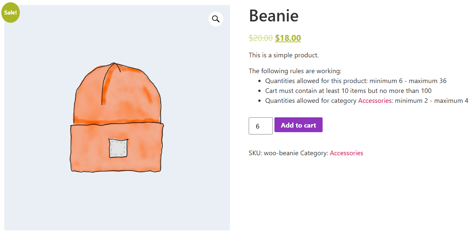
Task: Click 'The following rules are working' text
Action: pos(295,71)
